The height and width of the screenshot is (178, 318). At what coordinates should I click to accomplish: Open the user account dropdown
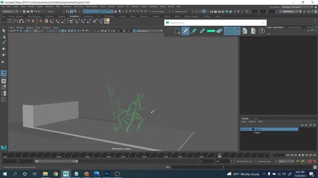coord(289,11)
